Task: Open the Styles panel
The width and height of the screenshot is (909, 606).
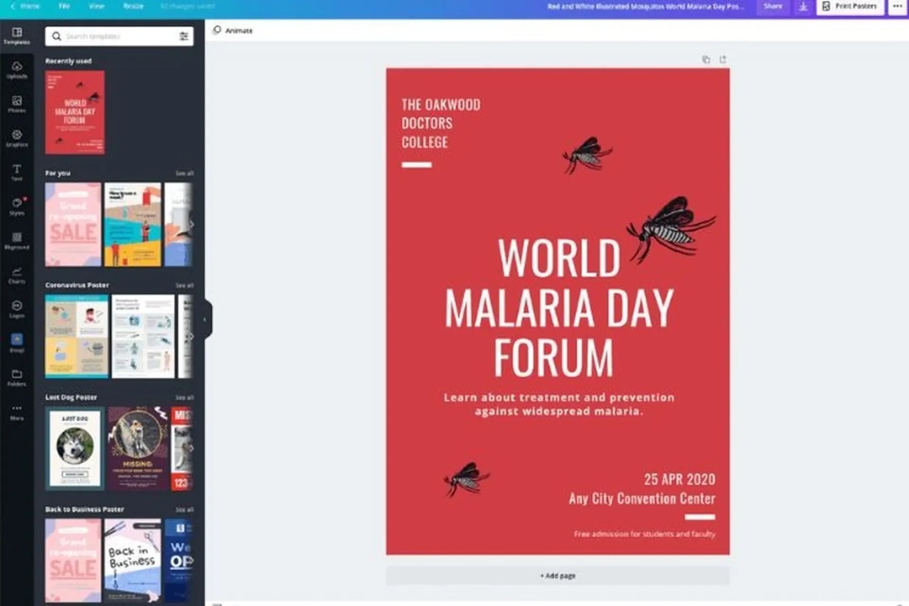Action: point(17,206)
